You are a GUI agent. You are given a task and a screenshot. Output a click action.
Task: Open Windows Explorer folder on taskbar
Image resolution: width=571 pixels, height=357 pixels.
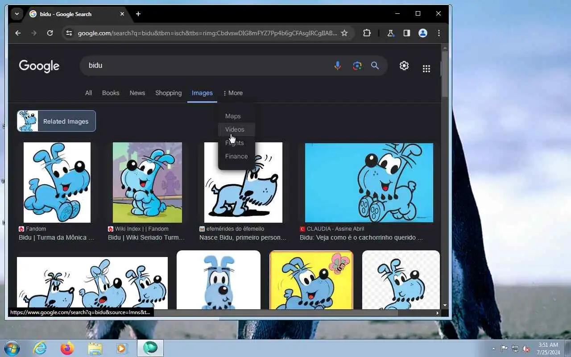coord(95,348)
